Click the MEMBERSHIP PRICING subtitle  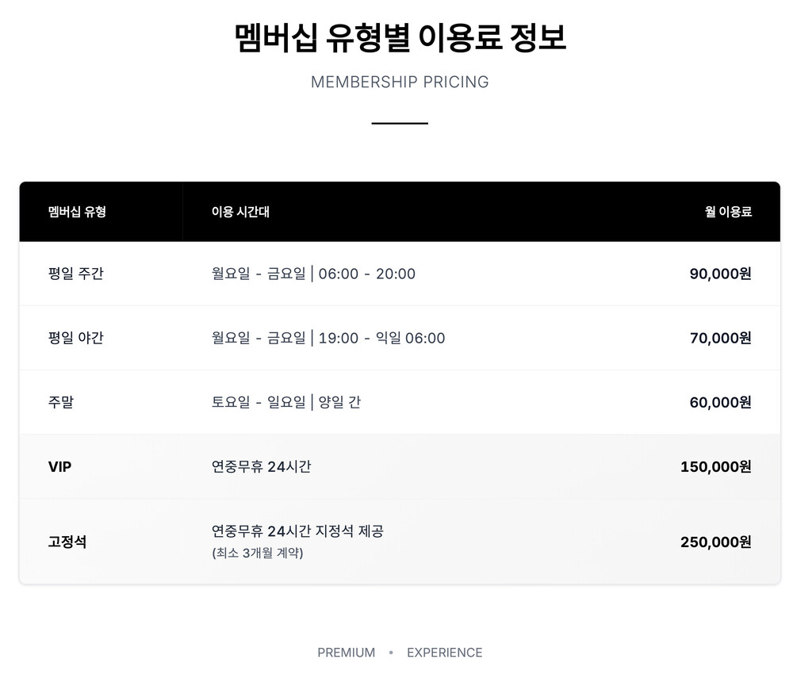pyautogui.click(x=400, y=82)
